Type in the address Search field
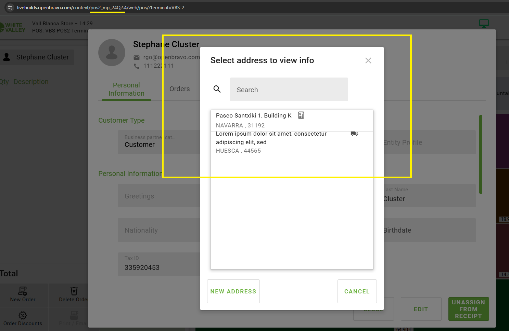 (x=289, y=89)
